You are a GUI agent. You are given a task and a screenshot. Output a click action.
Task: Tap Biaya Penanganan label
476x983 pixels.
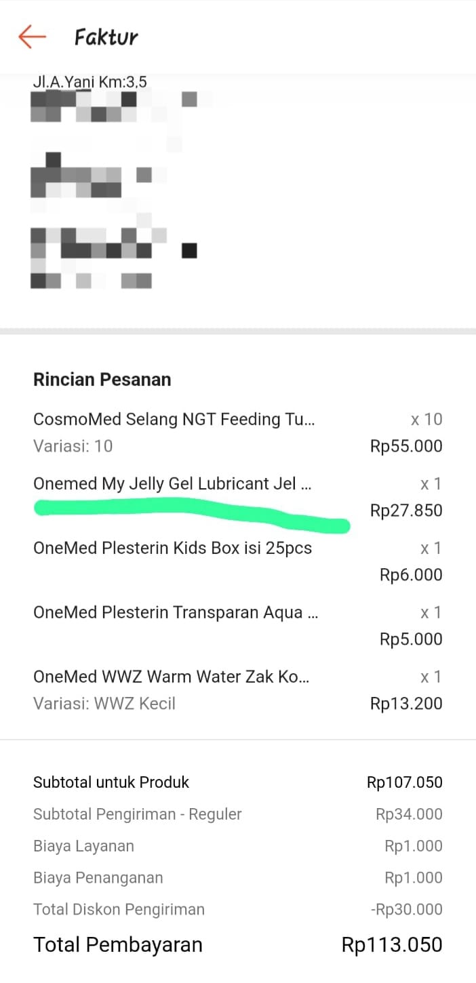[x=98, y=878]
